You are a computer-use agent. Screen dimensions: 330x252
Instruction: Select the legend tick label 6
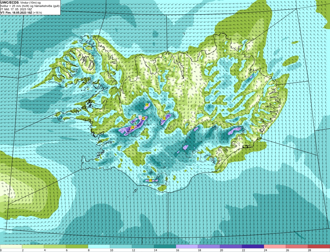pos(67,250)
